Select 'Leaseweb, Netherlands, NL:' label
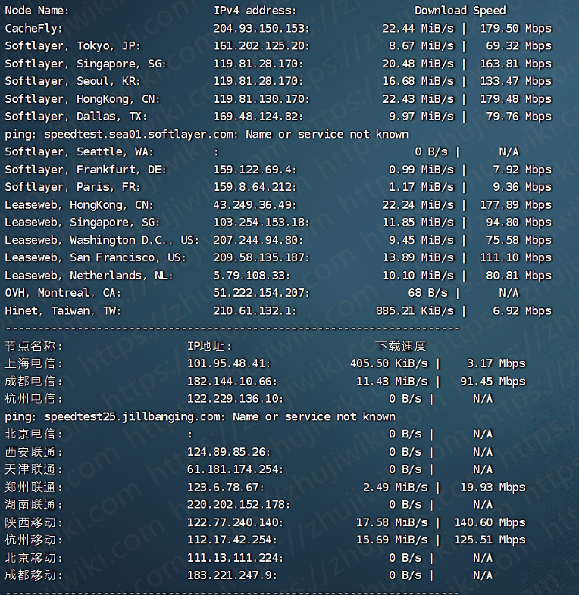The width and height of the screenshot is (579, 595). click(89, 276)
